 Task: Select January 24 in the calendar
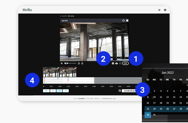pyautogui.click(x=154, y=109)
